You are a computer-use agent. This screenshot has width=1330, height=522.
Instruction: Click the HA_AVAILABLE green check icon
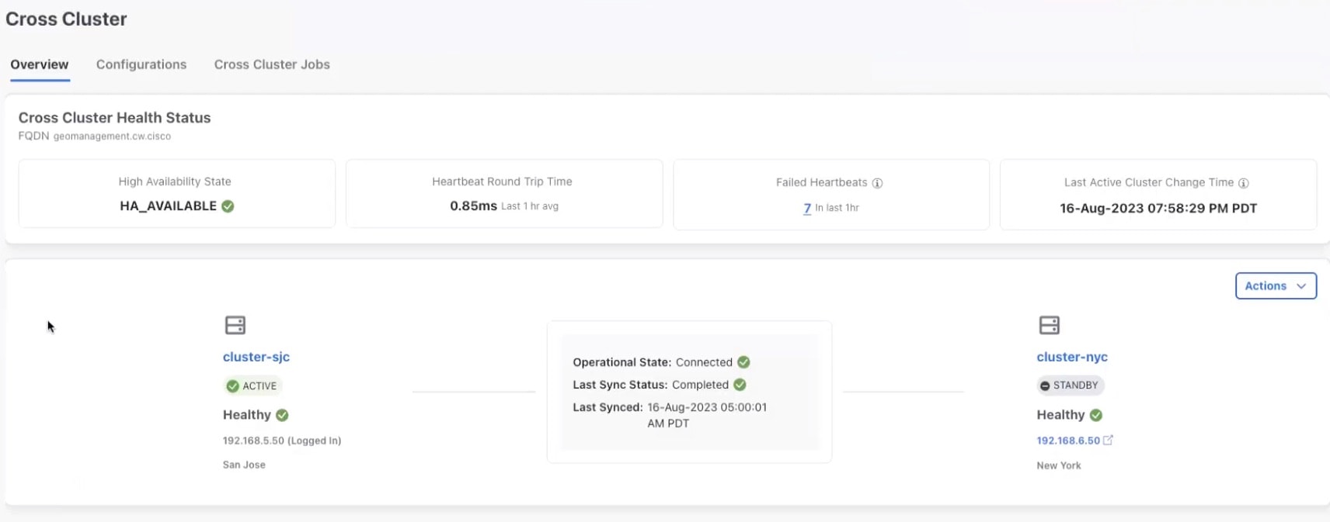pyautogui.click(x=228, y=206)
